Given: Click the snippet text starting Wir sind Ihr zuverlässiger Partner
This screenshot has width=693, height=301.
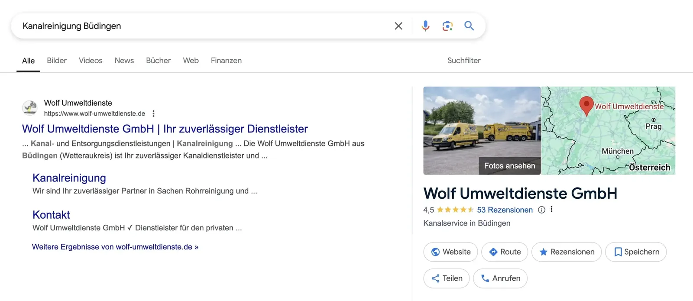Looking at the screenshot, I should [x=145, y=191].
